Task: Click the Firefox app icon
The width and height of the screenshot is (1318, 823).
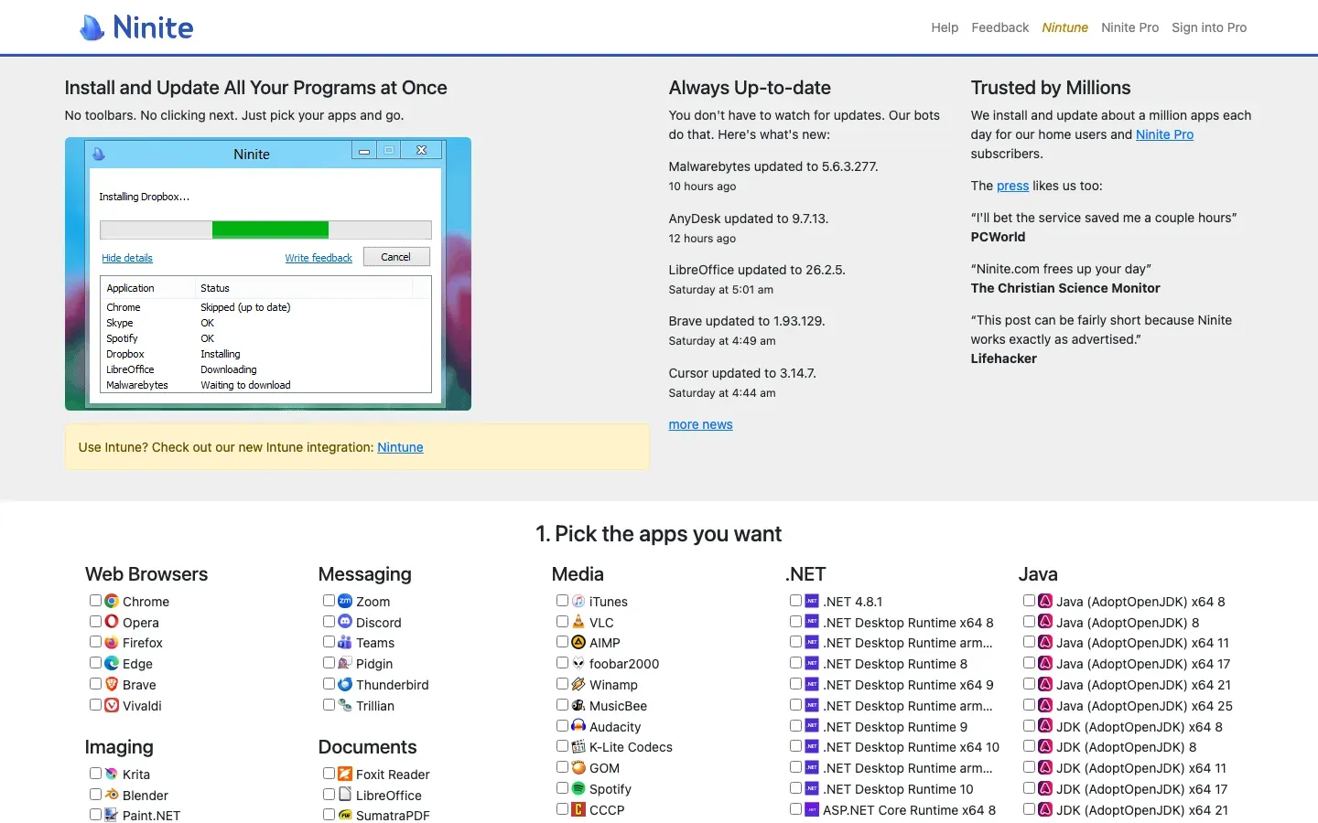Action: [x=112, y=643]
